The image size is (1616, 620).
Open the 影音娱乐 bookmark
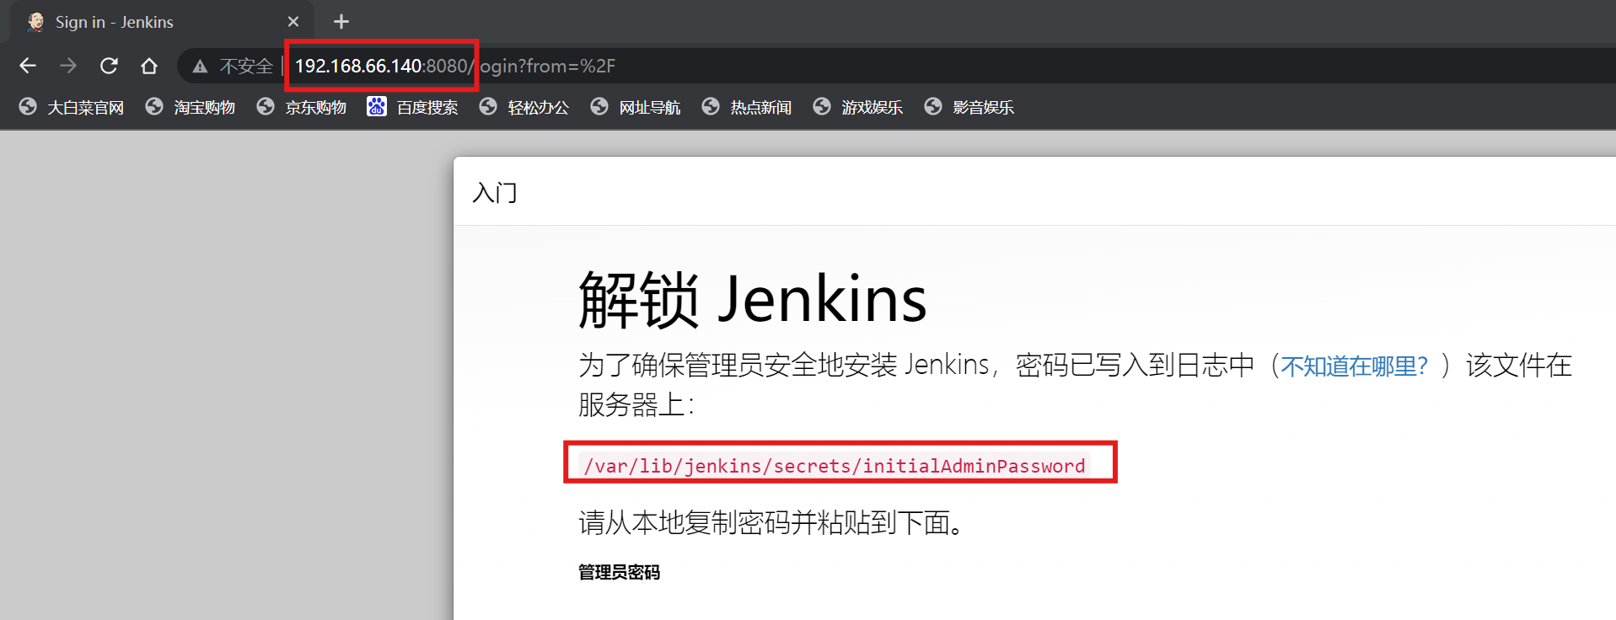point(969,107)
